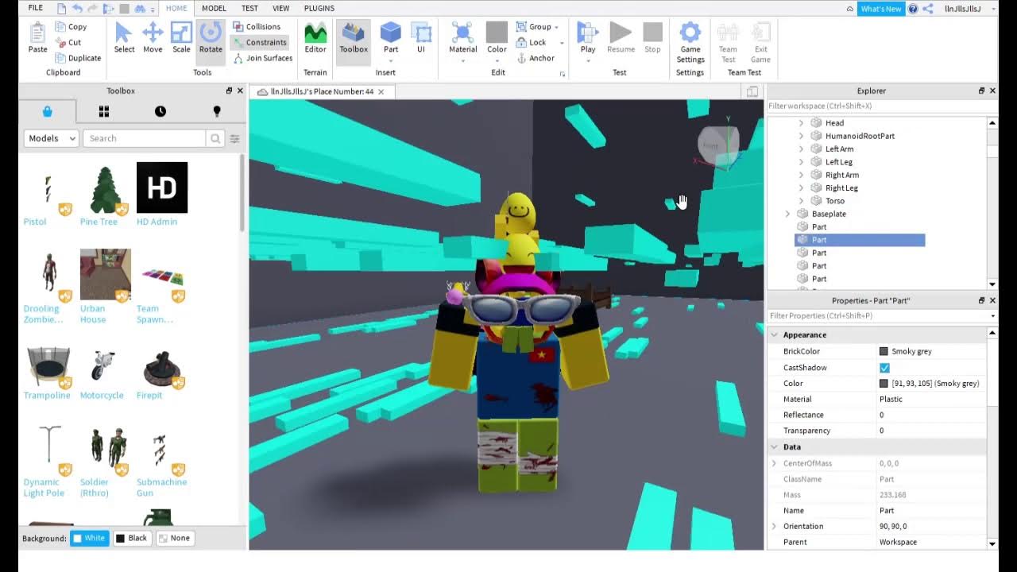Viewport: 1017px width, 572px height.
Task: Click the Color property swatch
Action: [884, 383]
